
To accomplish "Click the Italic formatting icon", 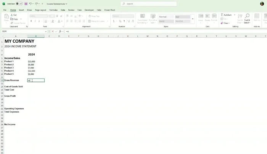I will click(x=35, y=21).
